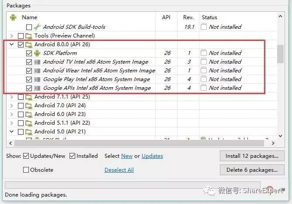Click the Delete 6 packages button

click(252, 170)
